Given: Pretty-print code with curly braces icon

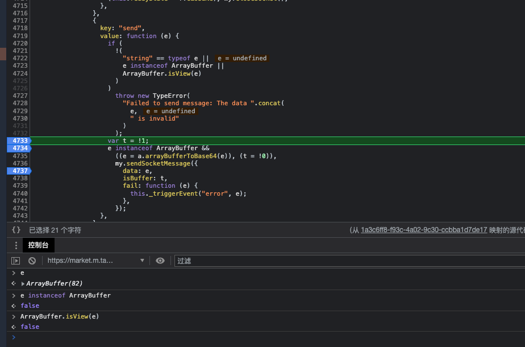Looking at the screenshot, I should click(16, 230).
